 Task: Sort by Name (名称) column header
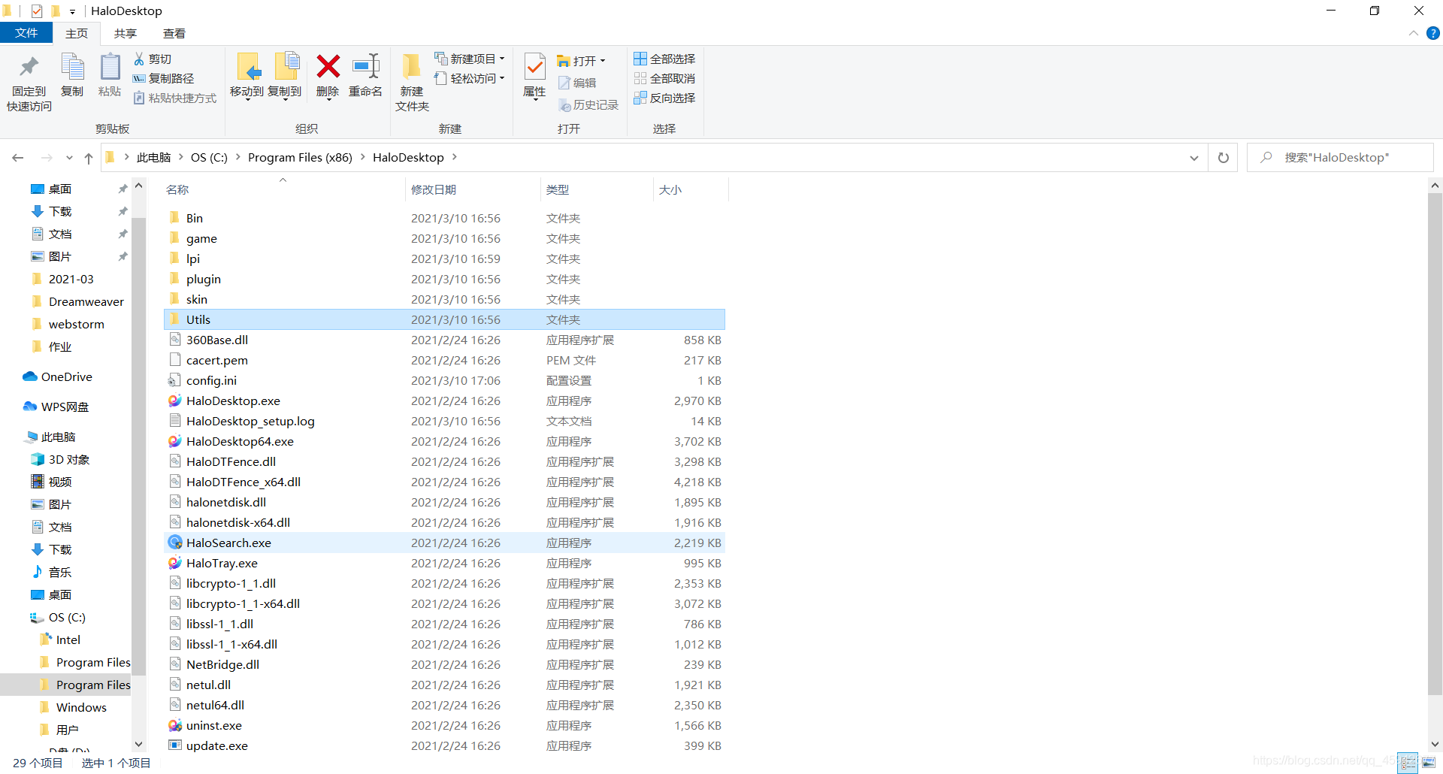177,189
